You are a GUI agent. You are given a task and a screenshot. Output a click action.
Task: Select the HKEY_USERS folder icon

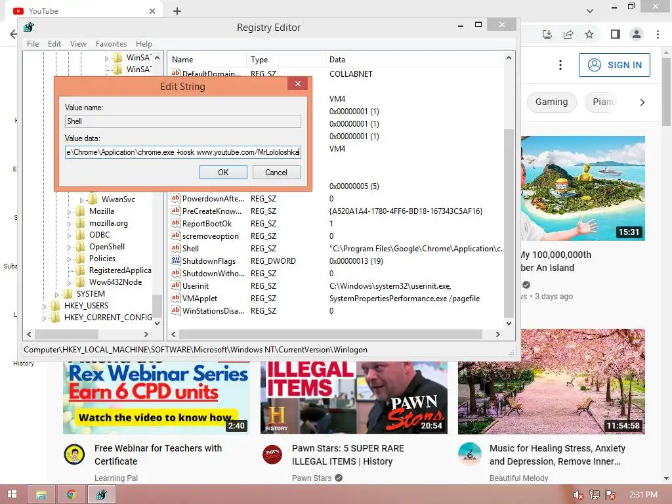point(55,306)
